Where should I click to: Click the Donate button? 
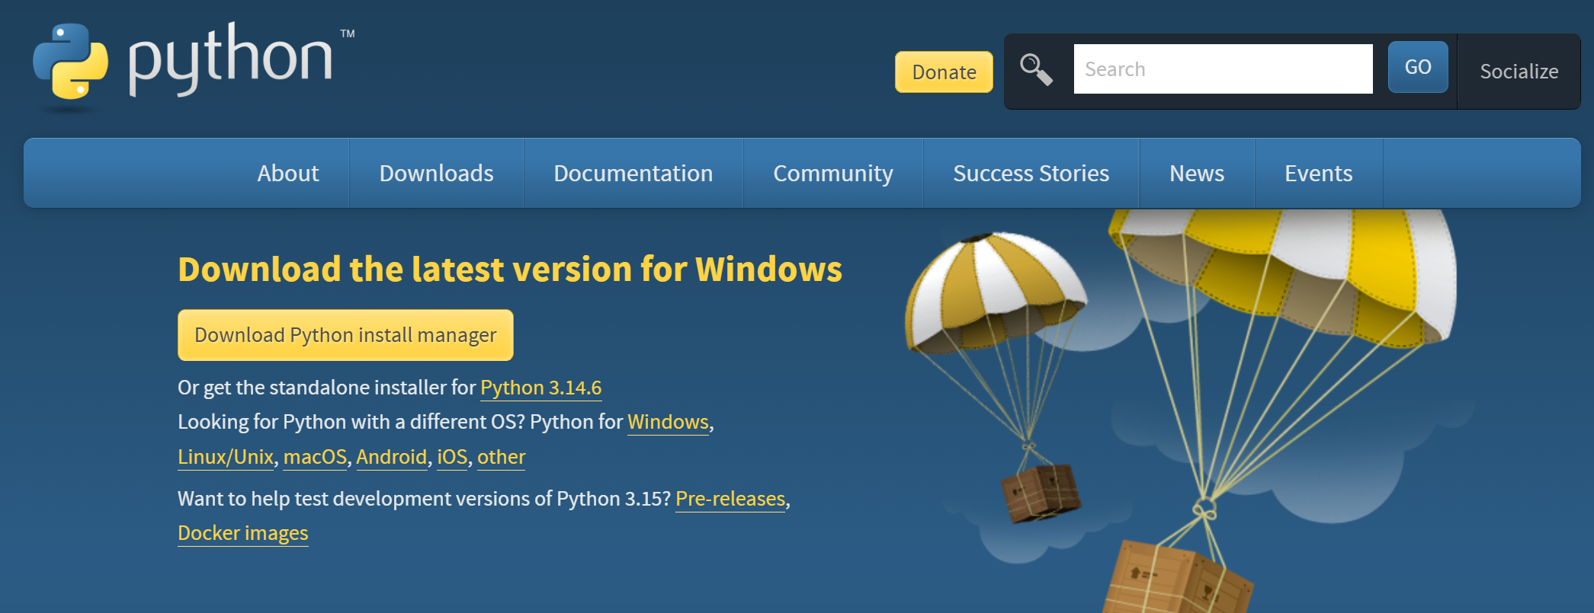[x=944, y=72]
